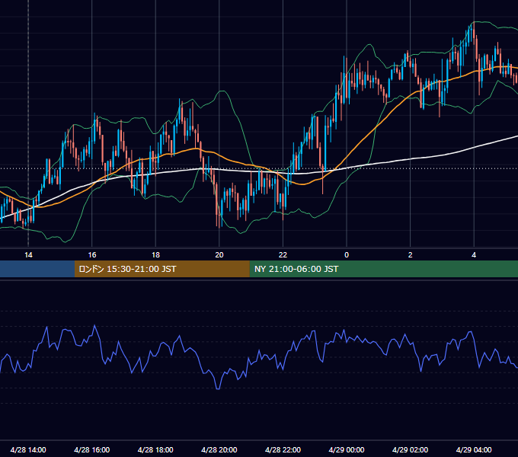Click the 22 hour label on the axis
The height and width of the screenshot is (457, 518).
[283, 255]
